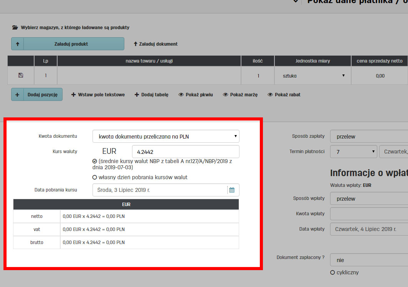Image resolution: width=408 pixels, height=287 pixels.
Task: Open calendar icon for Data pobrania kursu
Action: click(x=231, y=190)
